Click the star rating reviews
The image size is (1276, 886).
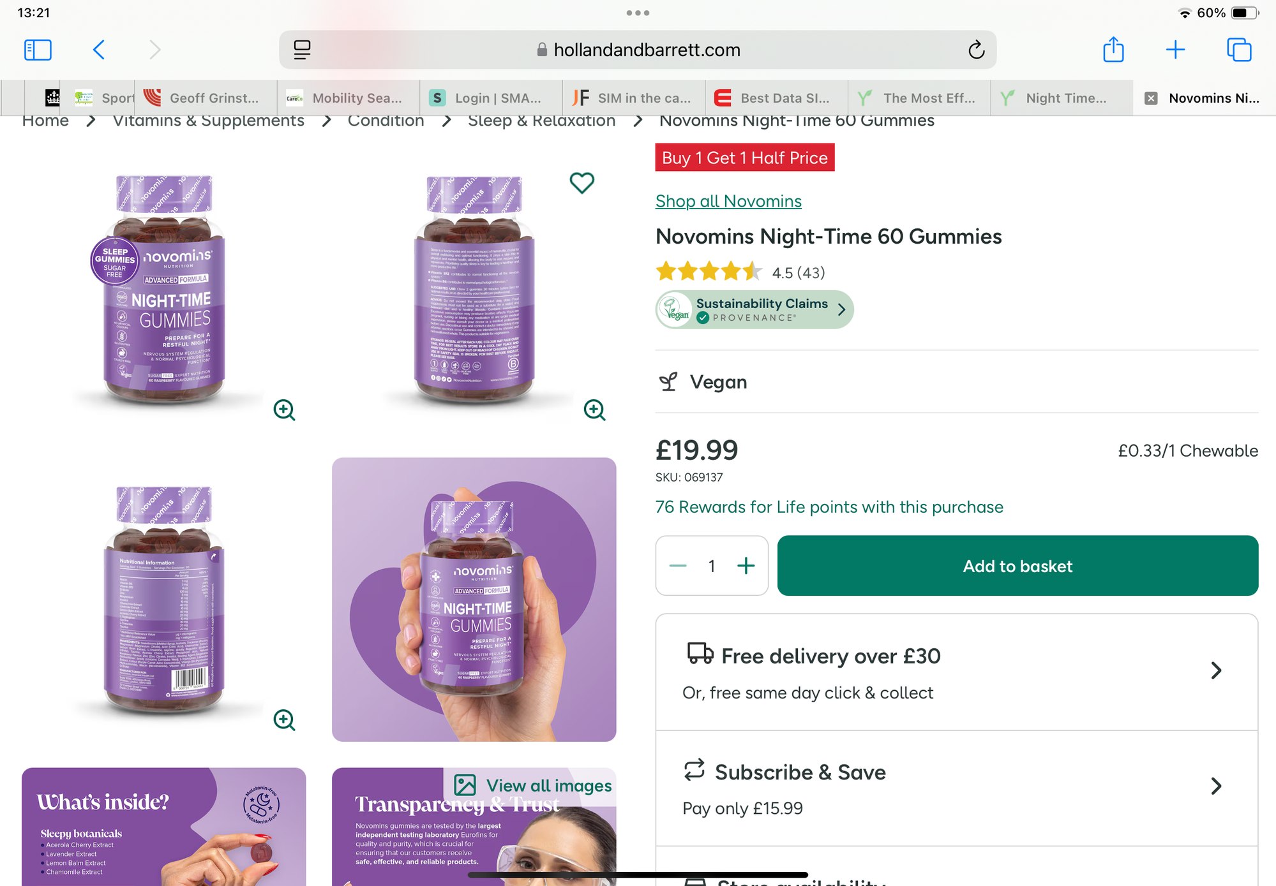coord(740,272)
